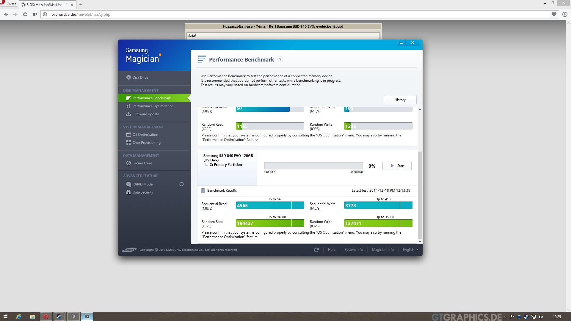Open Performance Optimization menu item
This screenshot has width=571, height=321.
point(153,106)
